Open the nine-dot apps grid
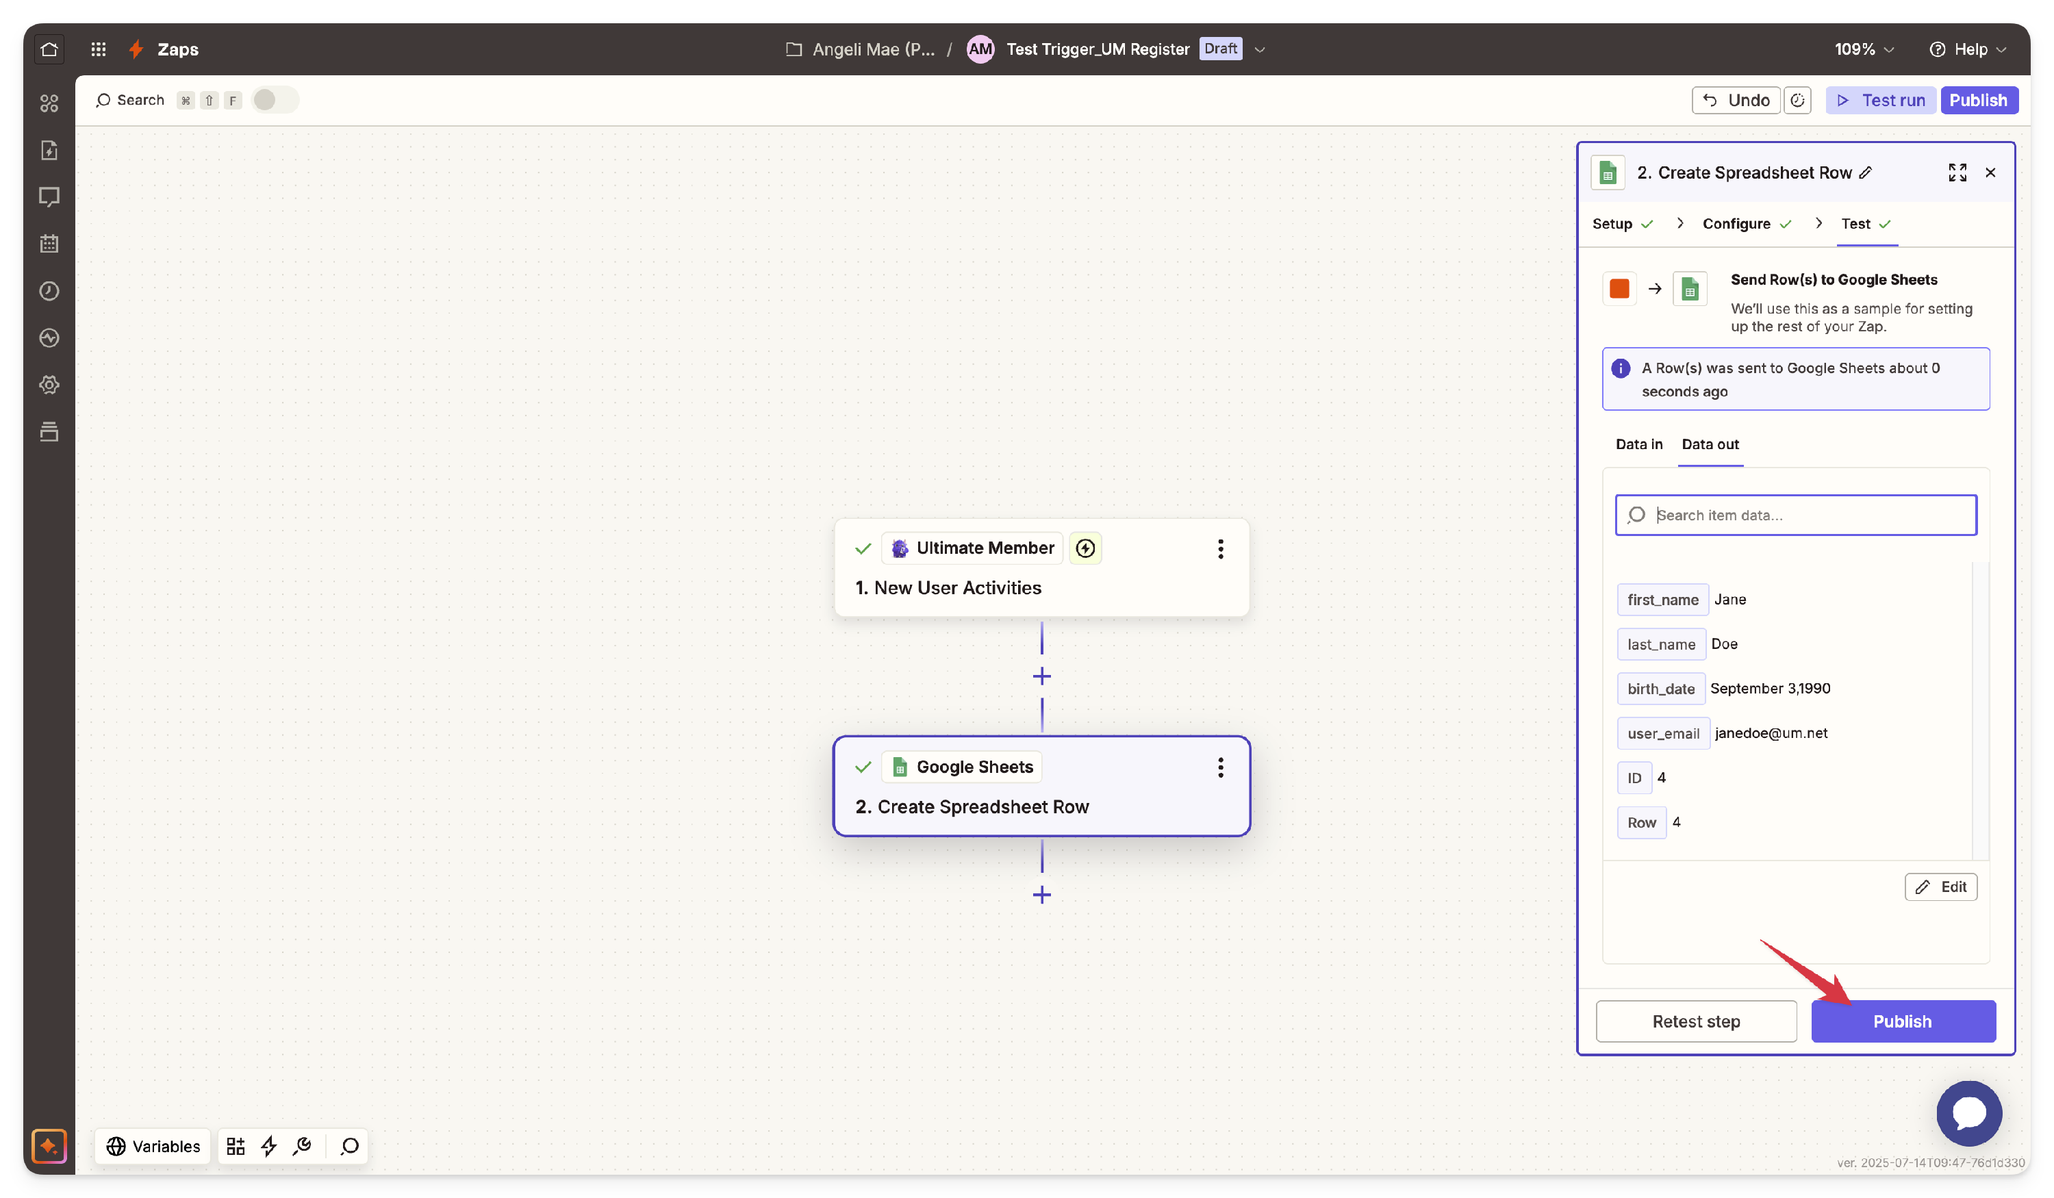The width and height of the screenshot is (2054, 1198). pyautogui.click(x=99, y=49)
